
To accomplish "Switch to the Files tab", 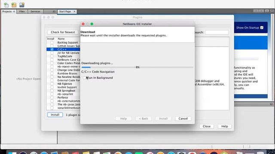I will pos(22,12).
